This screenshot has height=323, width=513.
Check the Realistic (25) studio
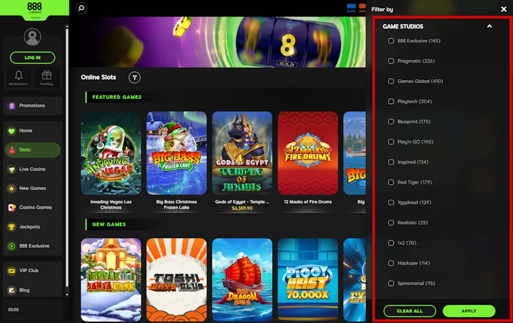point(391,223)
